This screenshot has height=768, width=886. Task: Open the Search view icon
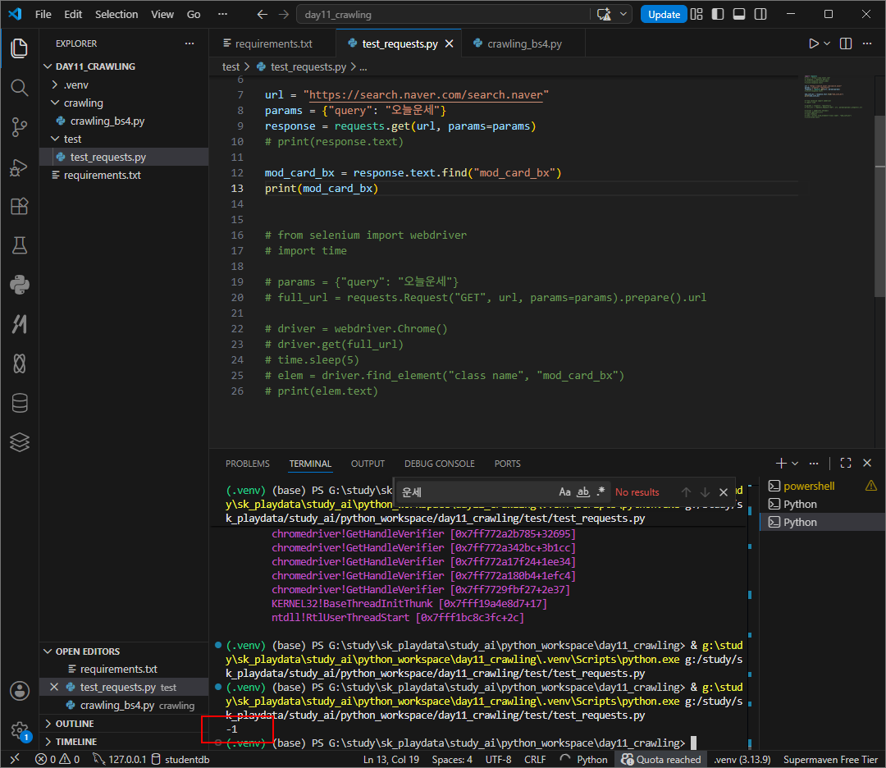(x=19, y=88)
